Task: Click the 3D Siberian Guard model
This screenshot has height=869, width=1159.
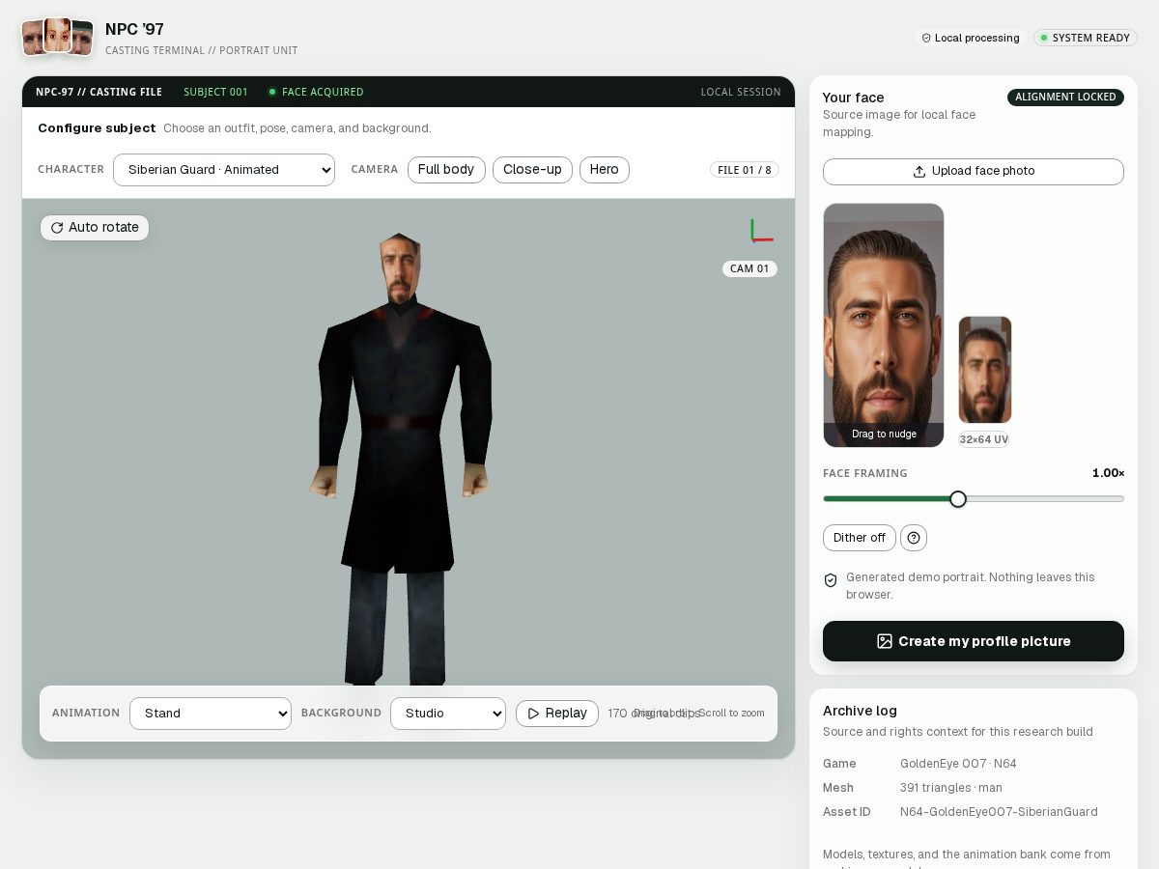Action: click(x=401, y=459)
